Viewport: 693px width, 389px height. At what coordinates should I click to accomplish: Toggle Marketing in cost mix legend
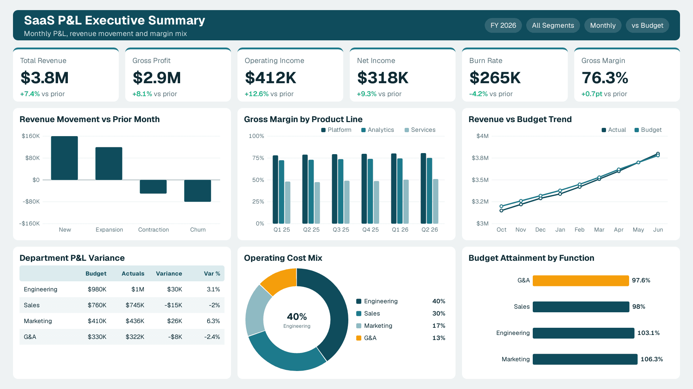coord(401,326)
